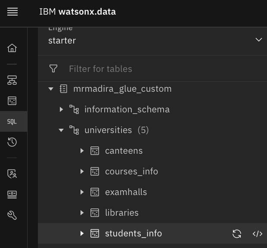
Task: Generate SQL for students_info code icon
Action: (x=258, y=233)
